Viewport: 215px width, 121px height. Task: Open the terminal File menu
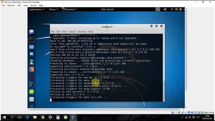point(53,32)
